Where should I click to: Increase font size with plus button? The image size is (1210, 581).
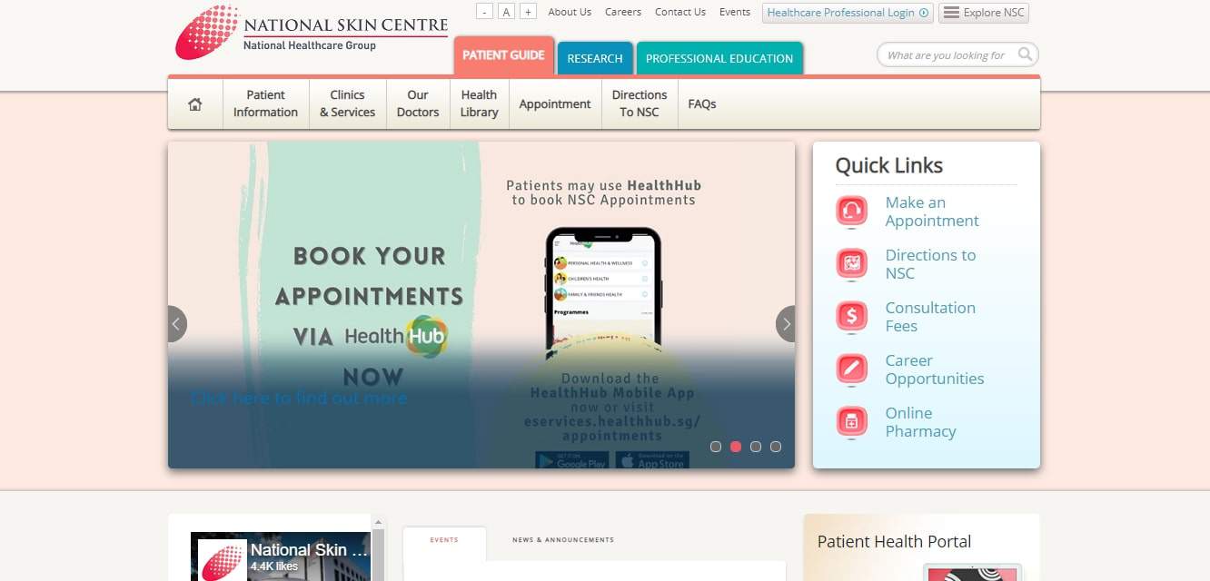coord(528,12)
